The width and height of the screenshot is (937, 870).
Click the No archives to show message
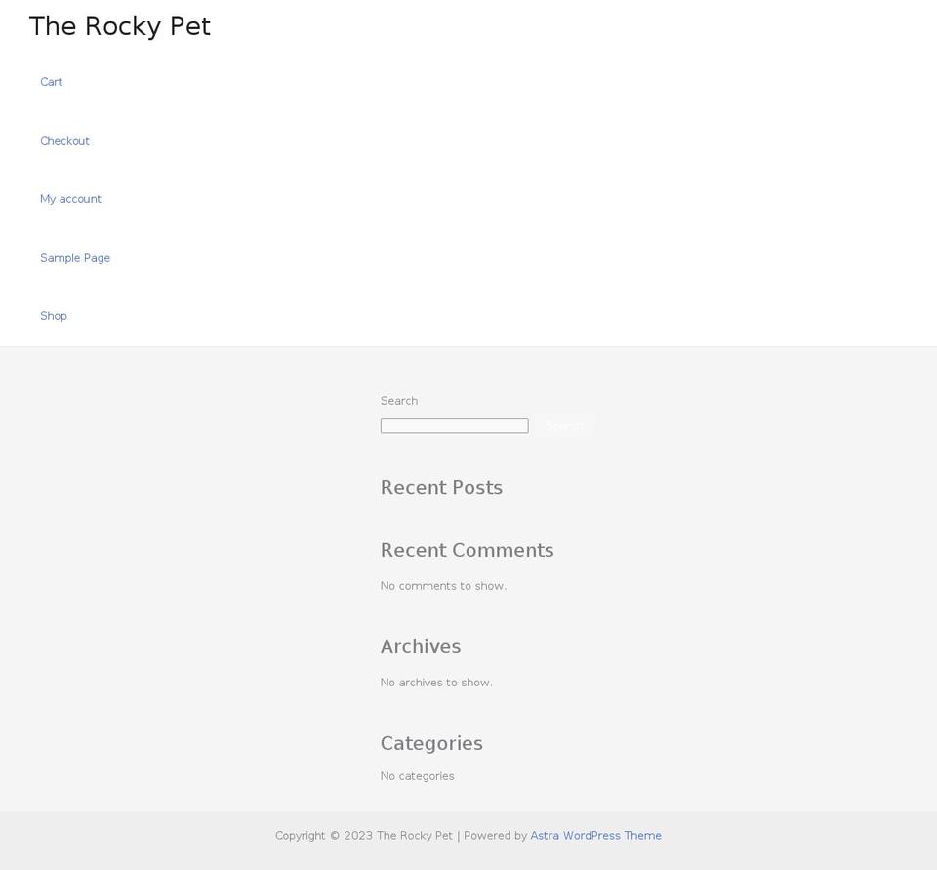(436, 682)
